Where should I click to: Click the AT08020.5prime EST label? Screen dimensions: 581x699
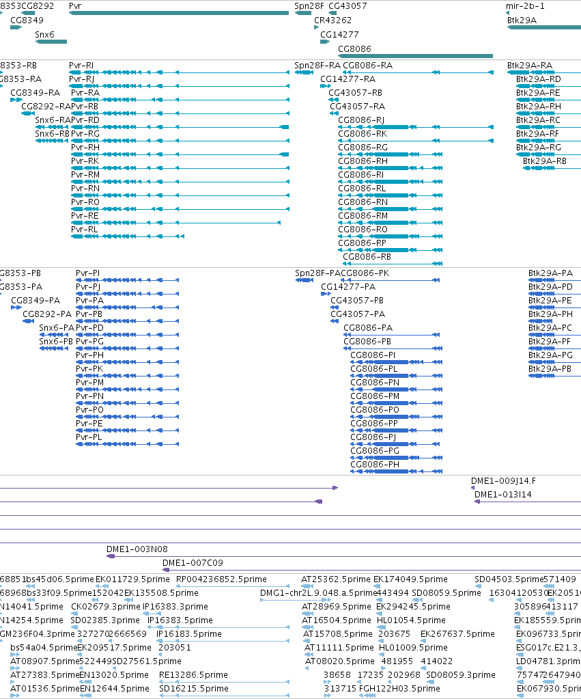(340, 661)
